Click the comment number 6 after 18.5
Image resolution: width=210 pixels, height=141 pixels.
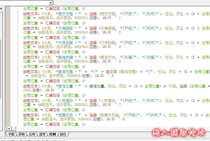(63, 90)
